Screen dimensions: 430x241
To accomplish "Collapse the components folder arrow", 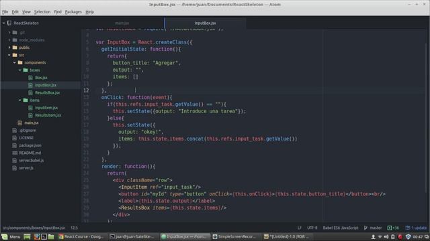I will point(15,62).
